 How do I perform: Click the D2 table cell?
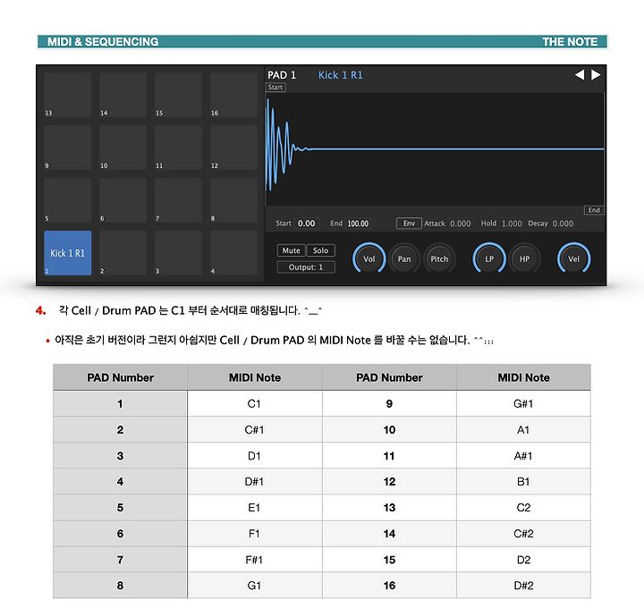[x=523, y=560]
